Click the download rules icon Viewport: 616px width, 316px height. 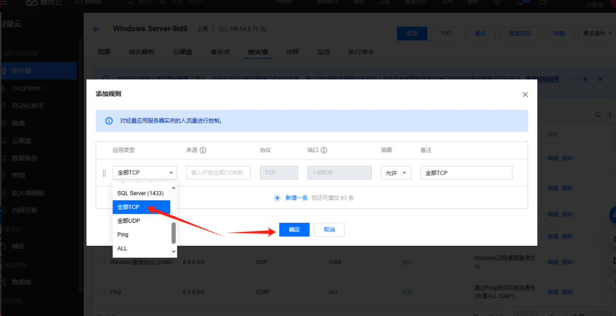pos(610,114)
